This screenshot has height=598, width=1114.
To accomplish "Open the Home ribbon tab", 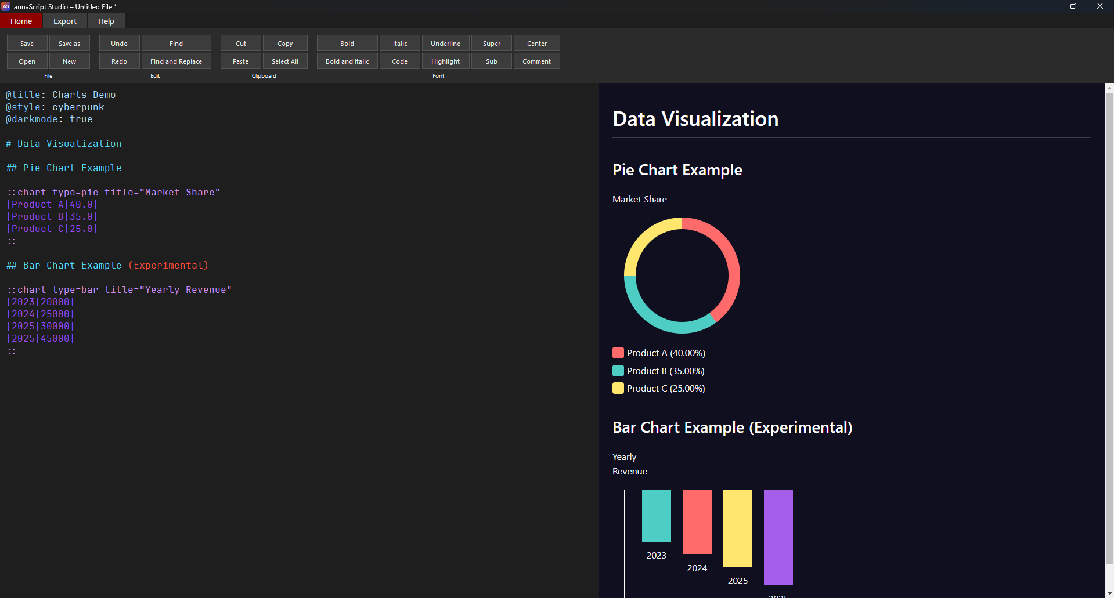I will pyautogui.click(x=21, y=21).
